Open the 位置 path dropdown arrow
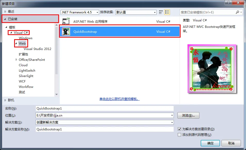Screen dimensions: 246x150 [172, 115]
